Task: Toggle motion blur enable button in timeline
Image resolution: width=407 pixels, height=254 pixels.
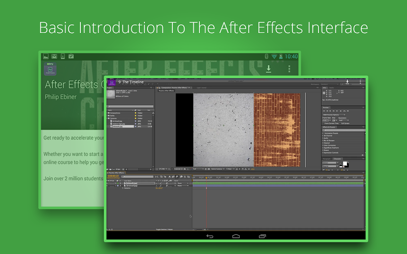Action: coord(177,177)
